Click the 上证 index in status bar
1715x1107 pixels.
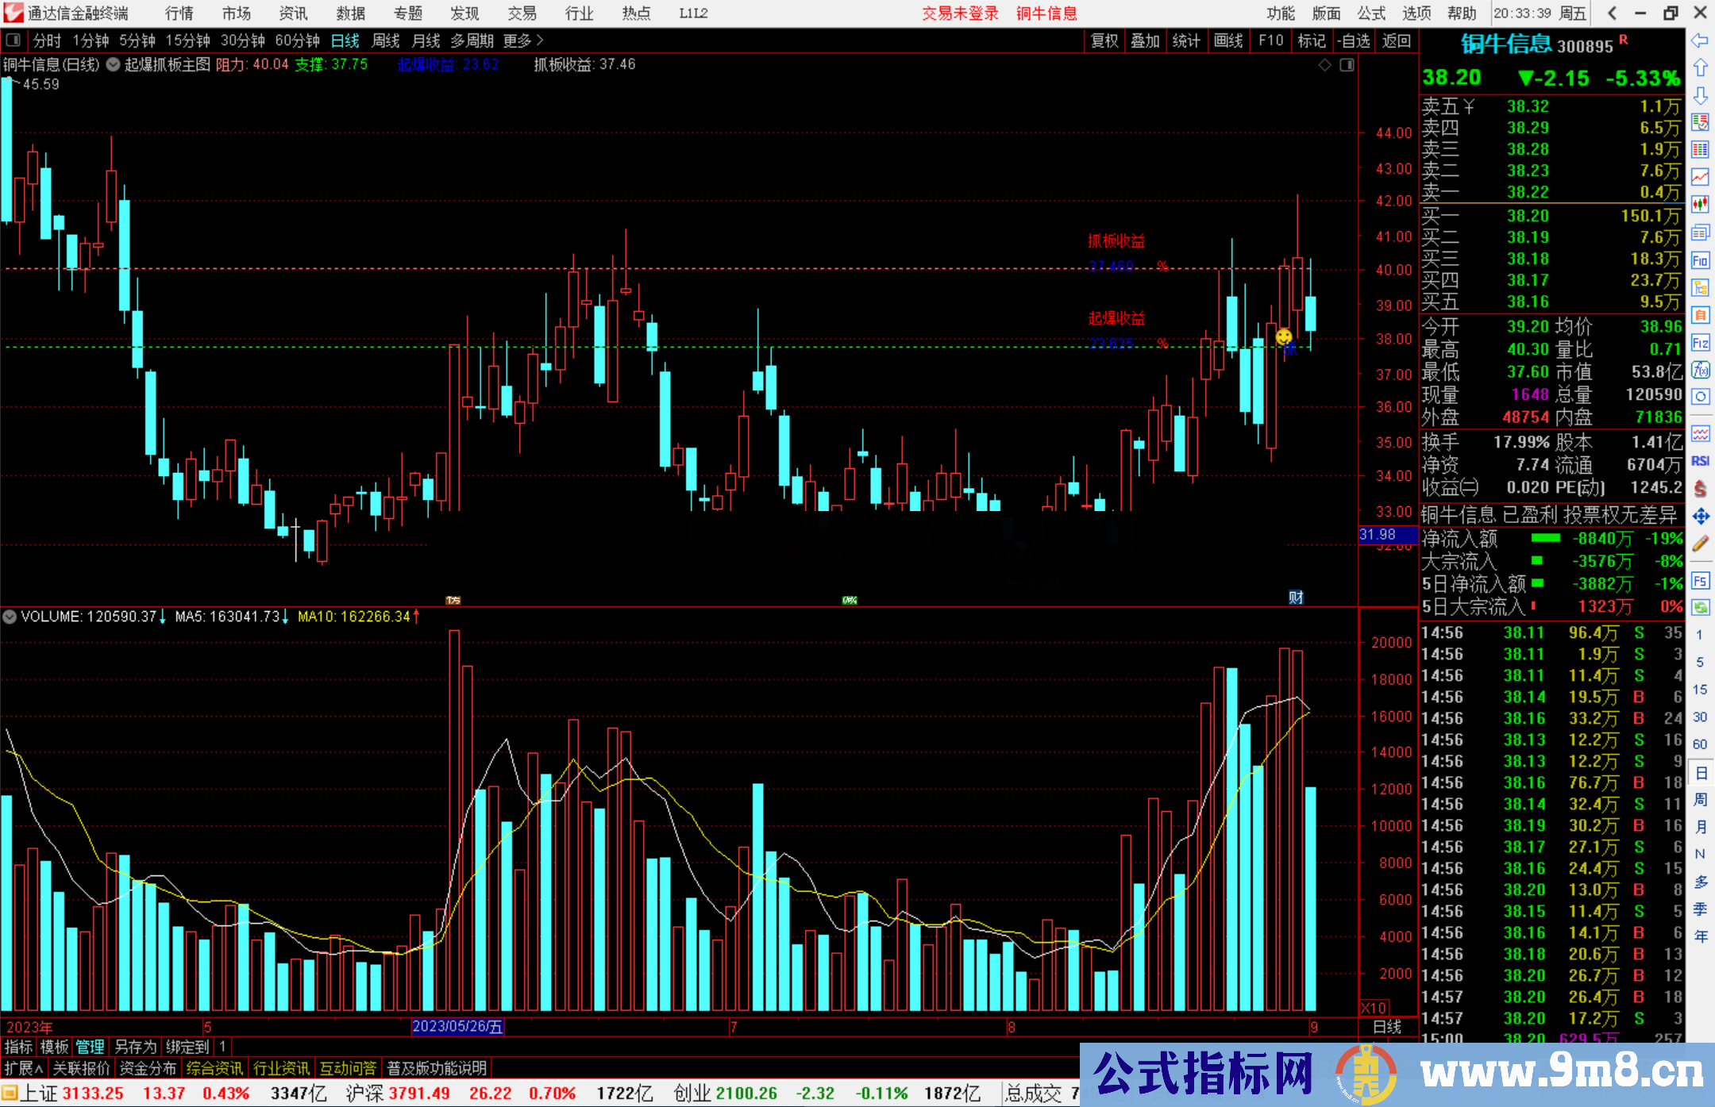pos(39,1094)
